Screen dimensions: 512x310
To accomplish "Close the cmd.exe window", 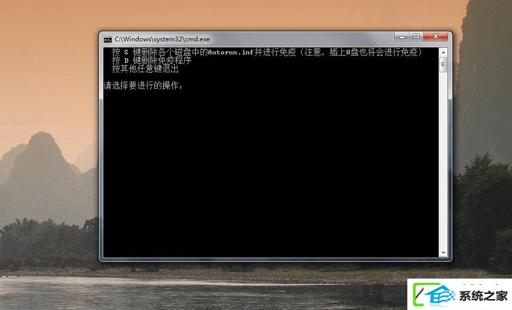I will (436, 36).
